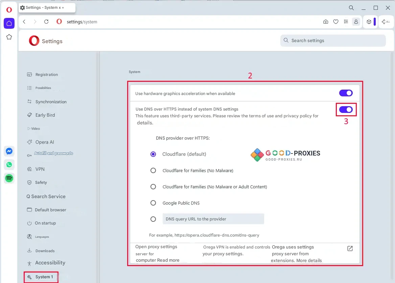Open Synchronization settings section
Screen dimensions: 395x283
point(47,102)
